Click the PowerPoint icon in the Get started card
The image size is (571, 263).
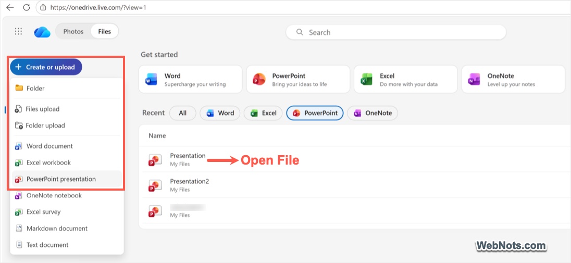(x=259, y=79)
